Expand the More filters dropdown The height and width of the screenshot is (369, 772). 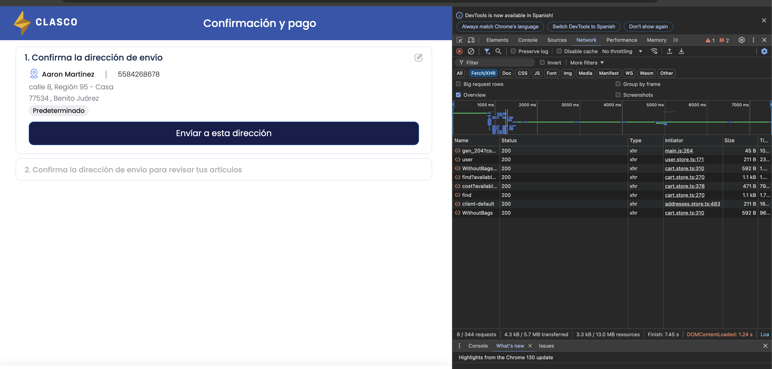click(x=586, y=63)
